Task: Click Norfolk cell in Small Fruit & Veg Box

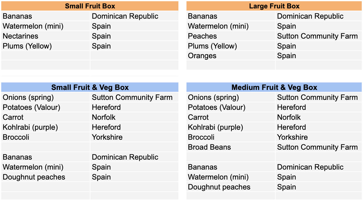Action: tap(134, 117)
